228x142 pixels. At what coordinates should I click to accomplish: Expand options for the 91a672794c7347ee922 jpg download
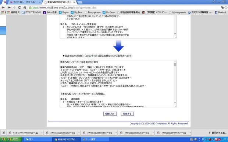(x=42, y=132)
